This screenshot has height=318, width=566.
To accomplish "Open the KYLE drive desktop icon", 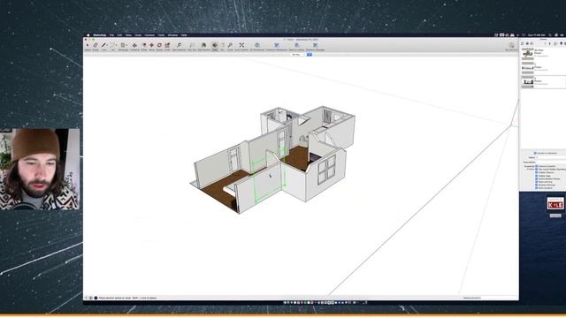I will pos(555,204).
